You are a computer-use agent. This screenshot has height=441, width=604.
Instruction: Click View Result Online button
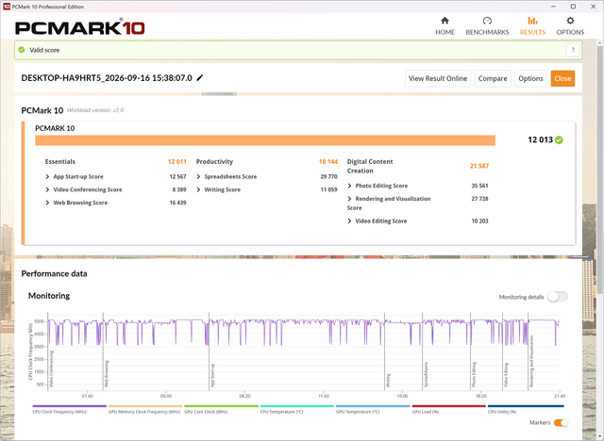pos(438,78)
